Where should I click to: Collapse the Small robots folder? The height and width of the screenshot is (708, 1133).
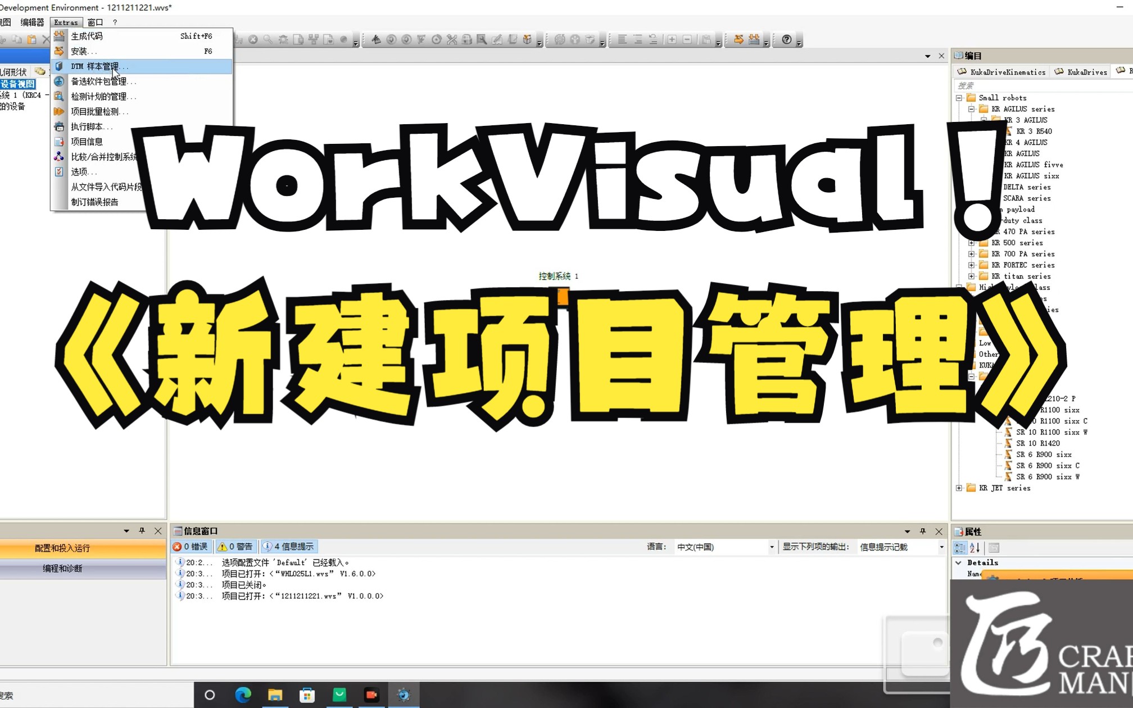tap(959, 98)
